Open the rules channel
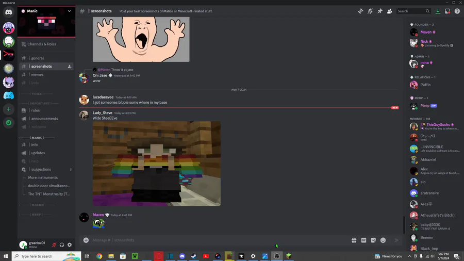The image size is (464, 261). pos(46,110)
